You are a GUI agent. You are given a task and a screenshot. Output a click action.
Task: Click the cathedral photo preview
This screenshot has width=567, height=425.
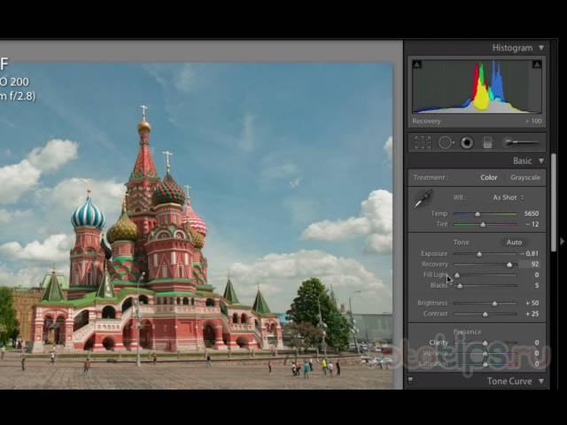(196, 226)
